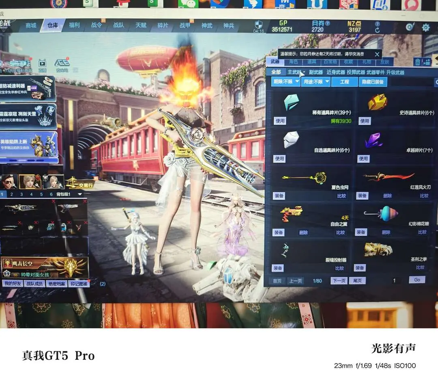Image resolution: width=438 pixels, height=383 pixels.
Task: Compare the 自由之翼 weapon
Action: coord(340,233)
